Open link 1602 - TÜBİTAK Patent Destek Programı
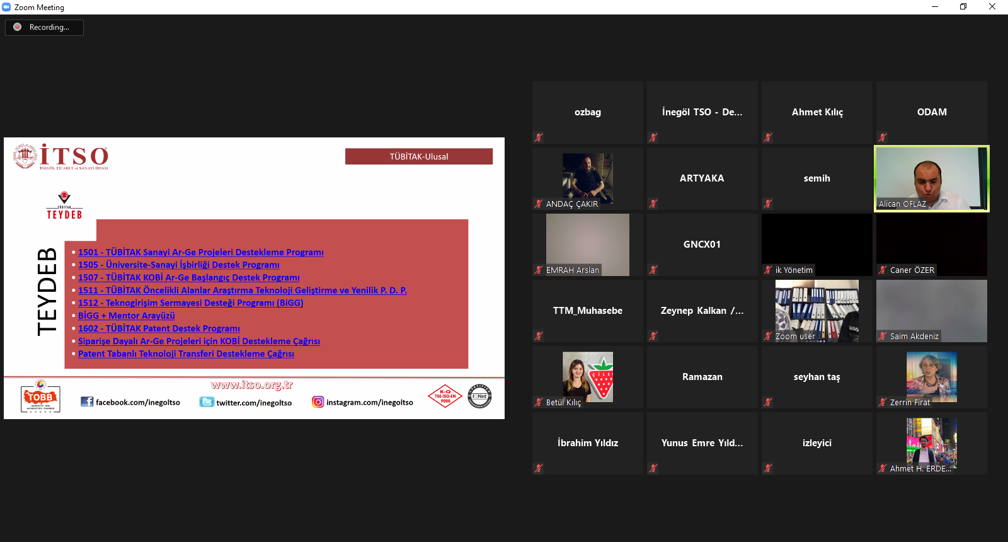1008x542 pixels. 159,328
